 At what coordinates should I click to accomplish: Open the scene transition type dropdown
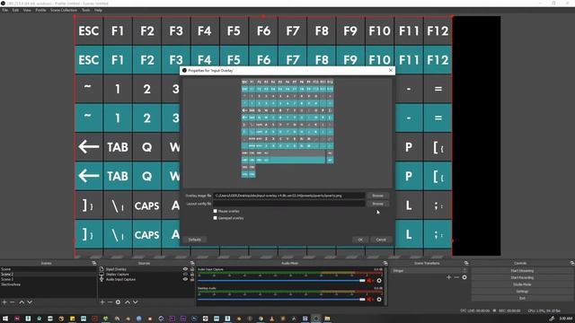429,271
